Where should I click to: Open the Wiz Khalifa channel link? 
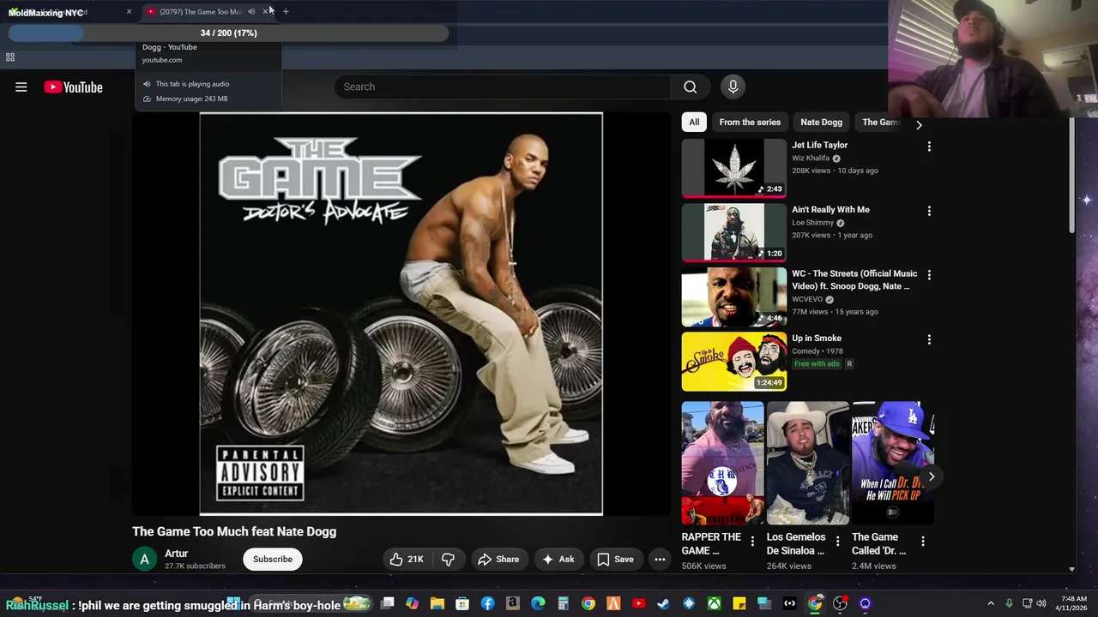[811, 158]
